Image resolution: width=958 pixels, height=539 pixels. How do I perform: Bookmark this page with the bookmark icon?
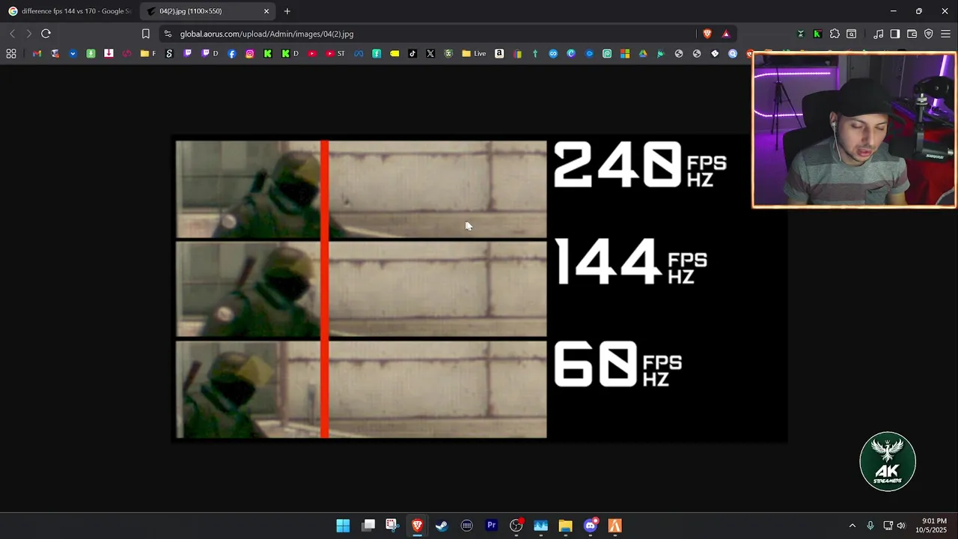146,34
